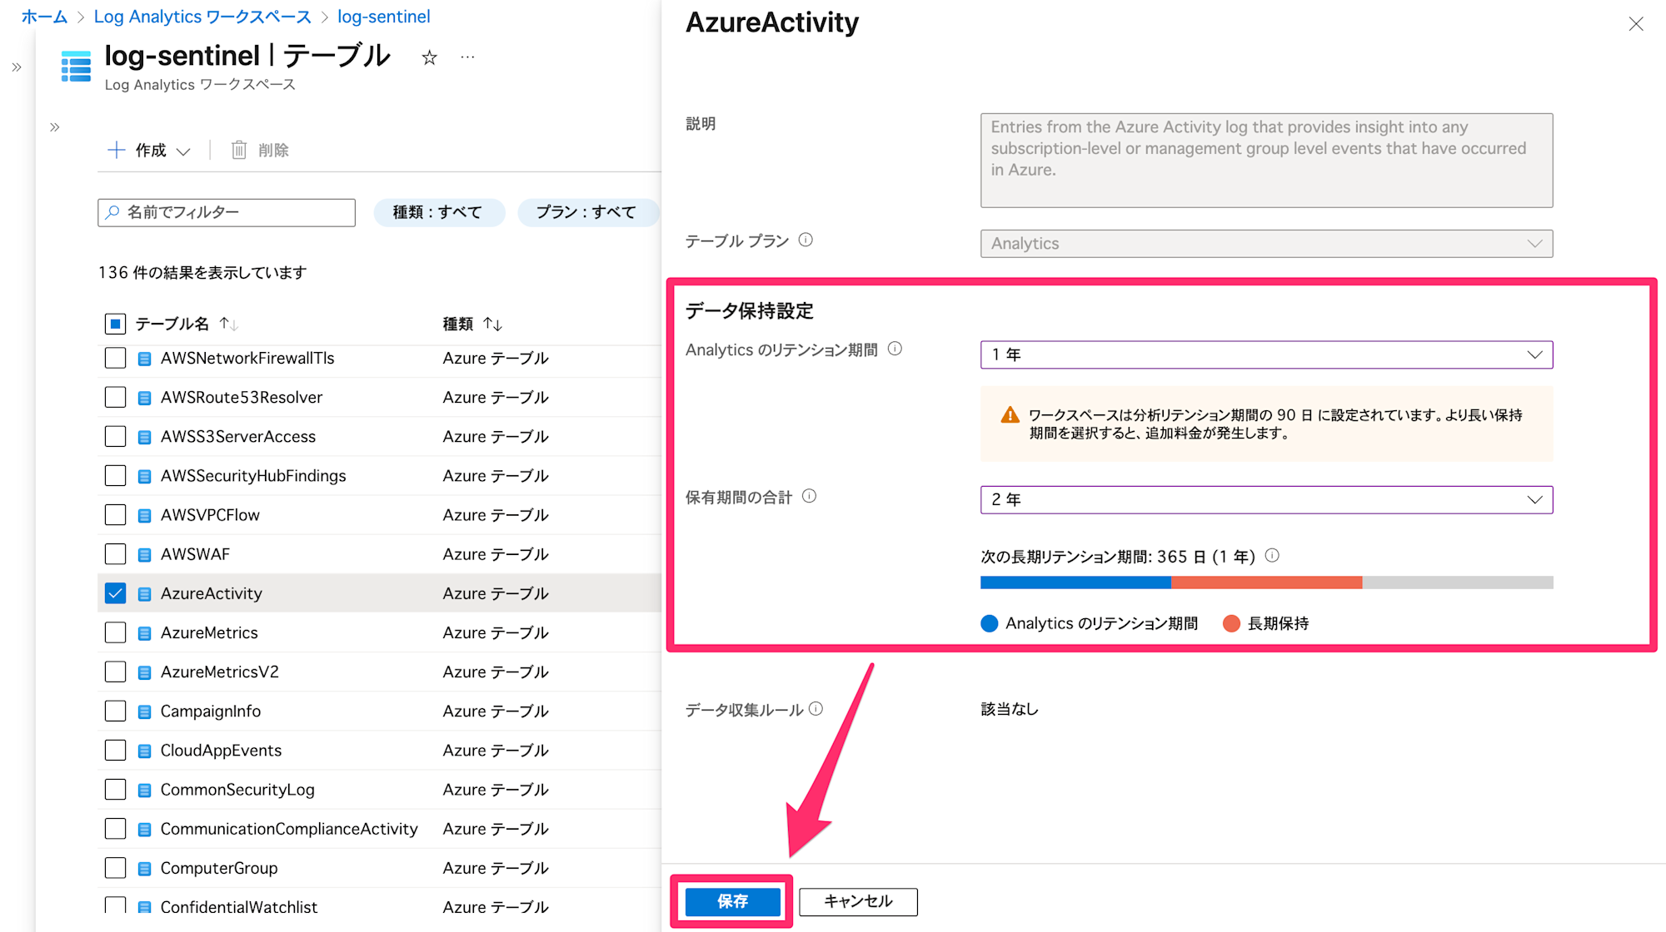Click the warning triangle icon
The image size is (1666, 932).
coord(1010,414)
